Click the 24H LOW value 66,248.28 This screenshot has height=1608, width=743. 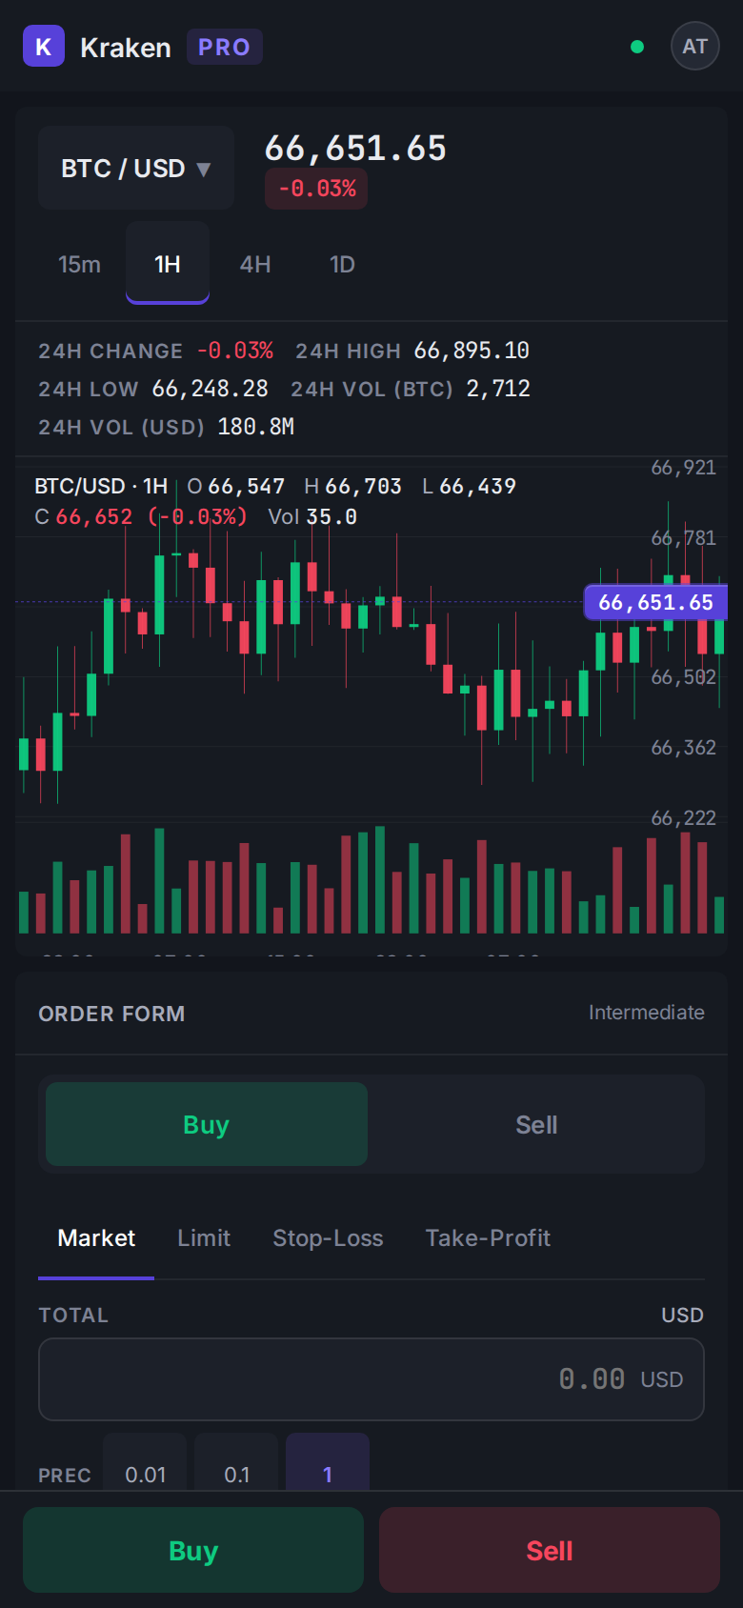pos(210,389)
